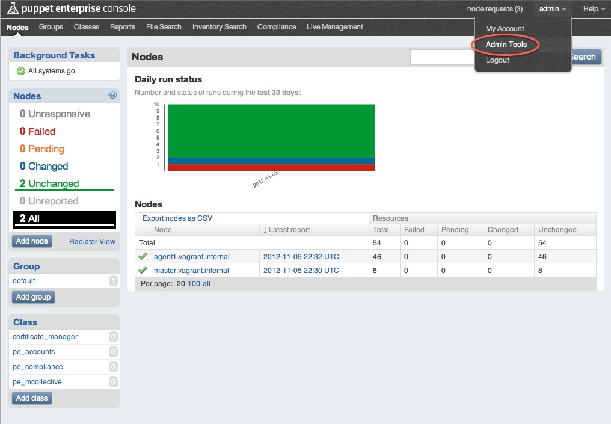The height and width of the screenshot is (424, 611).
Task: Open the Live Management tab
Action: point(335,27)
